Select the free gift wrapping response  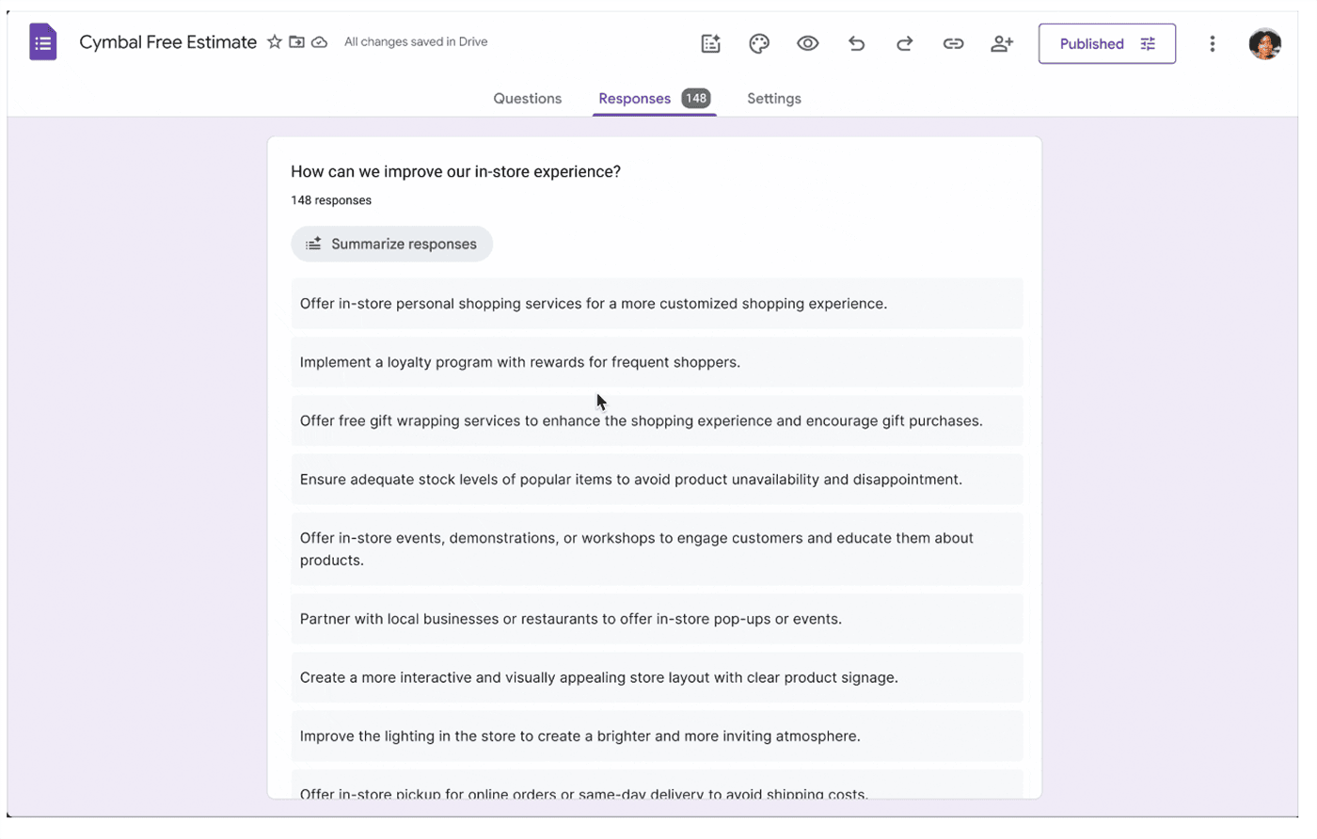[657, 420]
